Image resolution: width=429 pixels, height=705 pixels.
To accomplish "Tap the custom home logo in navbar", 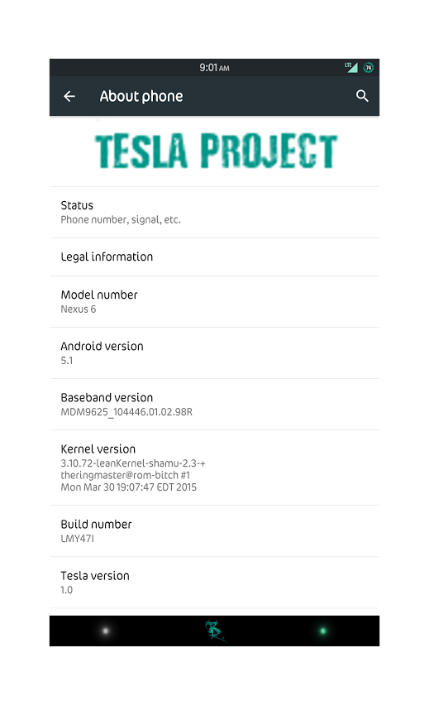I will [215, 631].
